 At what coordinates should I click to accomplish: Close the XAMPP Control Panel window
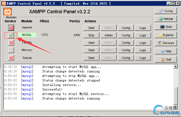click(178, 3)
